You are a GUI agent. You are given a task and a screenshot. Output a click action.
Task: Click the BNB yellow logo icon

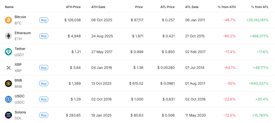8,83
